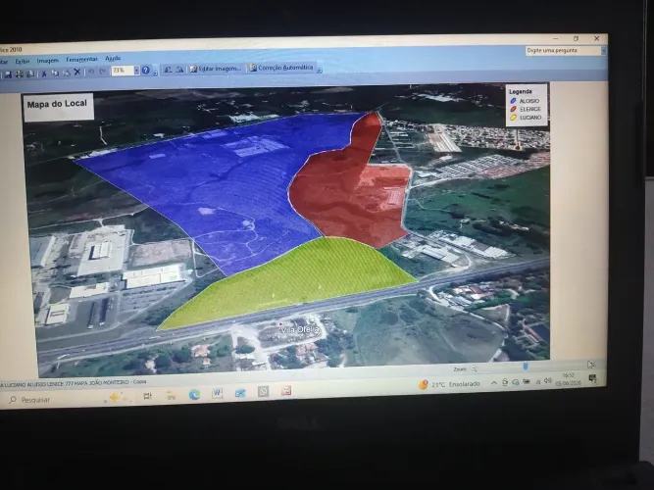
Task: Click the Delete X icon
Action: [77, 73]
